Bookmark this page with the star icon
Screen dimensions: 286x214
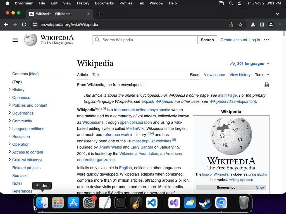click(240, 25)
